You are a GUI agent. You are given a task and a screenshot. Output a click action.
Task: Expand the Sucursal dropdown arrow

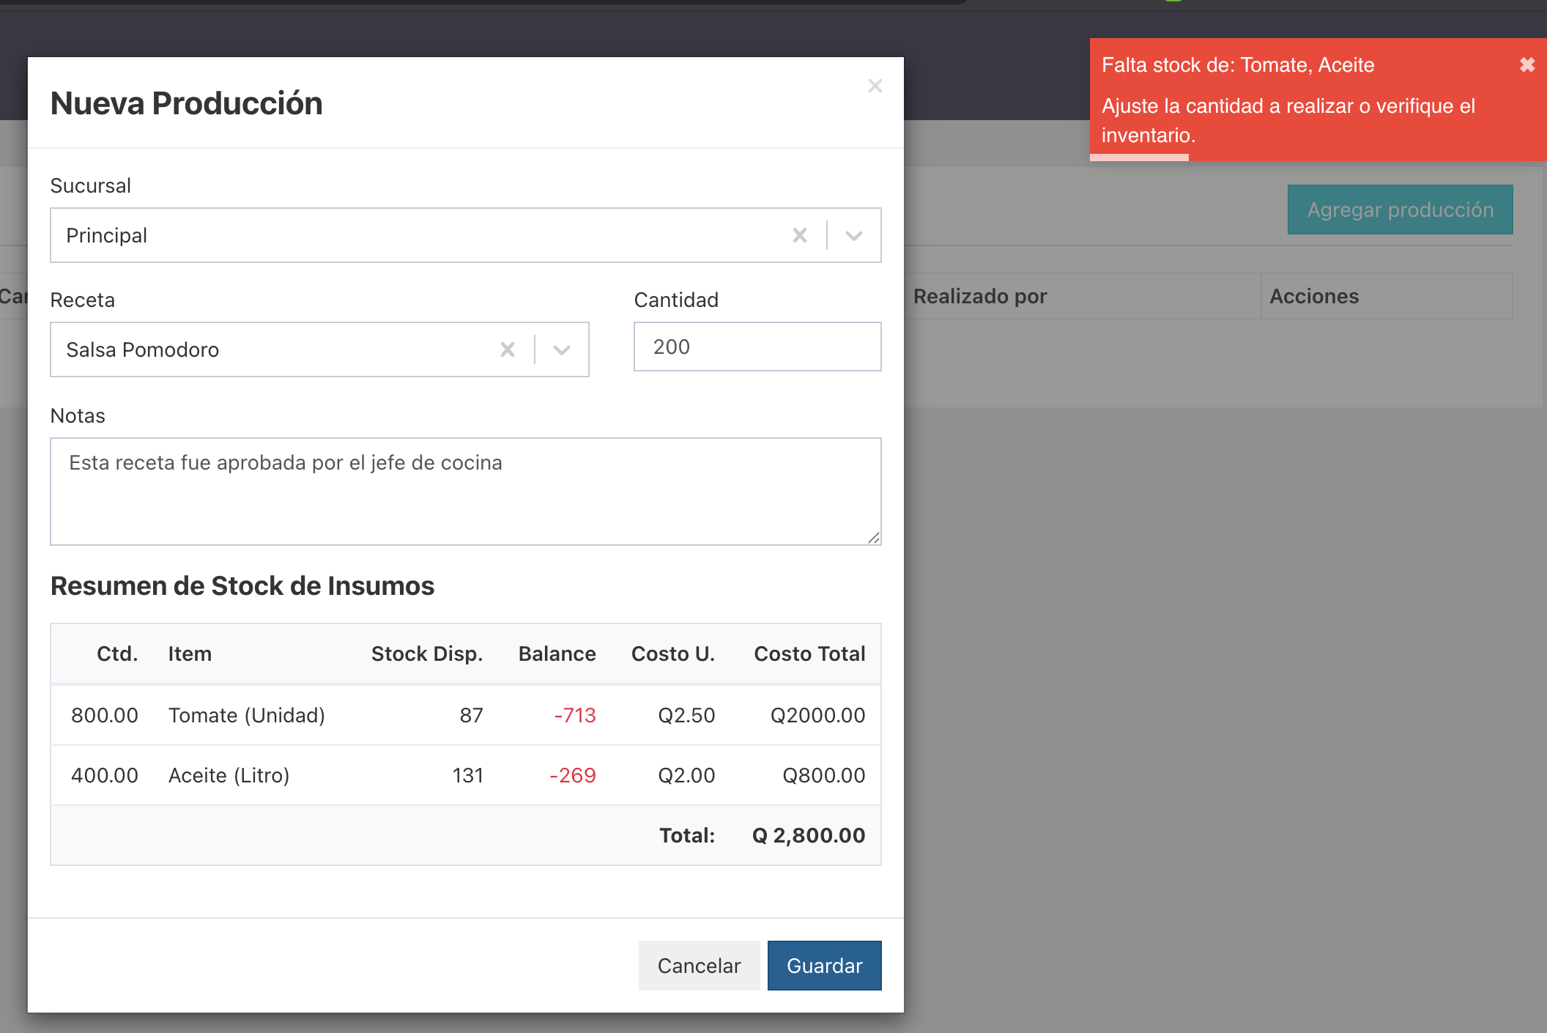click(x=854, y=235)
